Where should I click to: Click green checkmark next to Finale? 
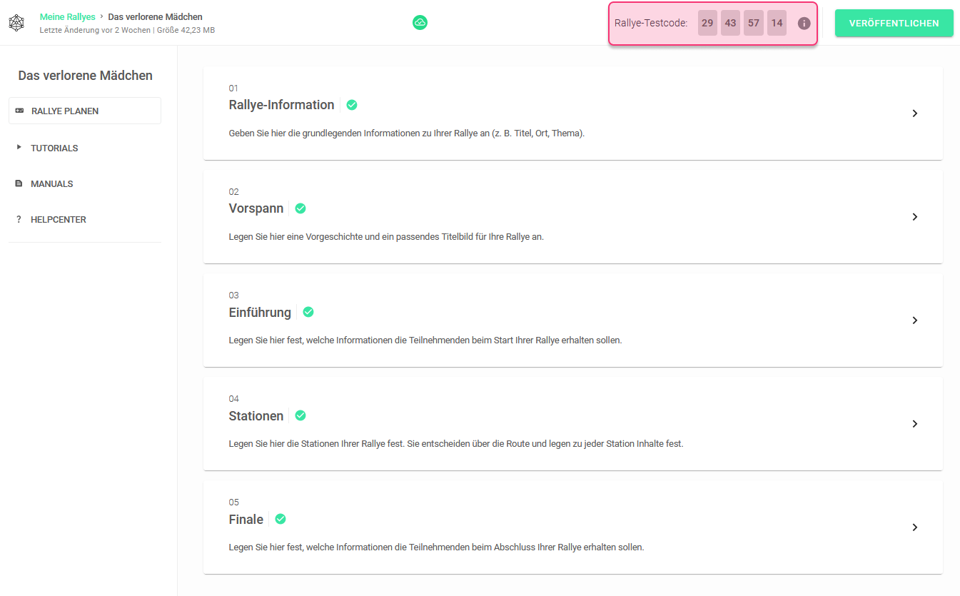click(x=281, y=519)
